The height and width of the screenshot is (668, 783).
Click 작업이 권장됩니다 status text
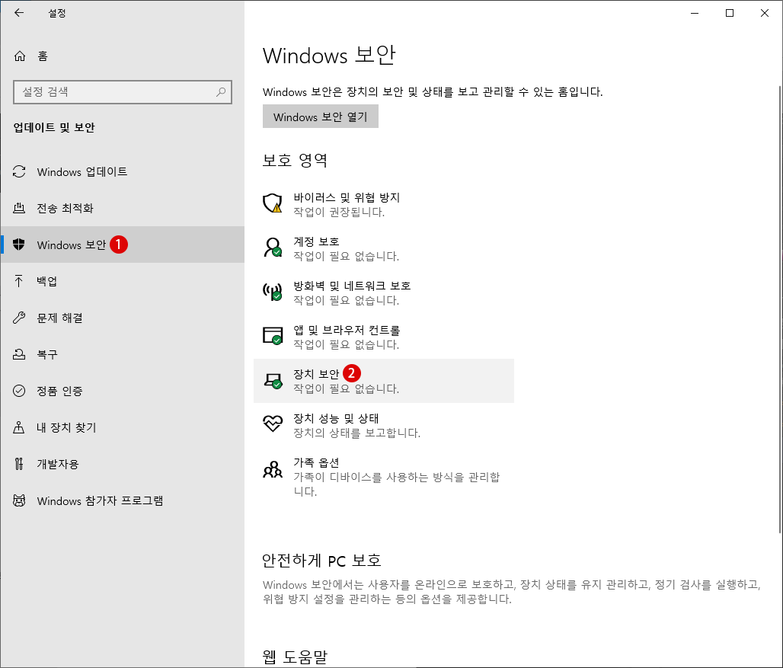pos(339,213)
